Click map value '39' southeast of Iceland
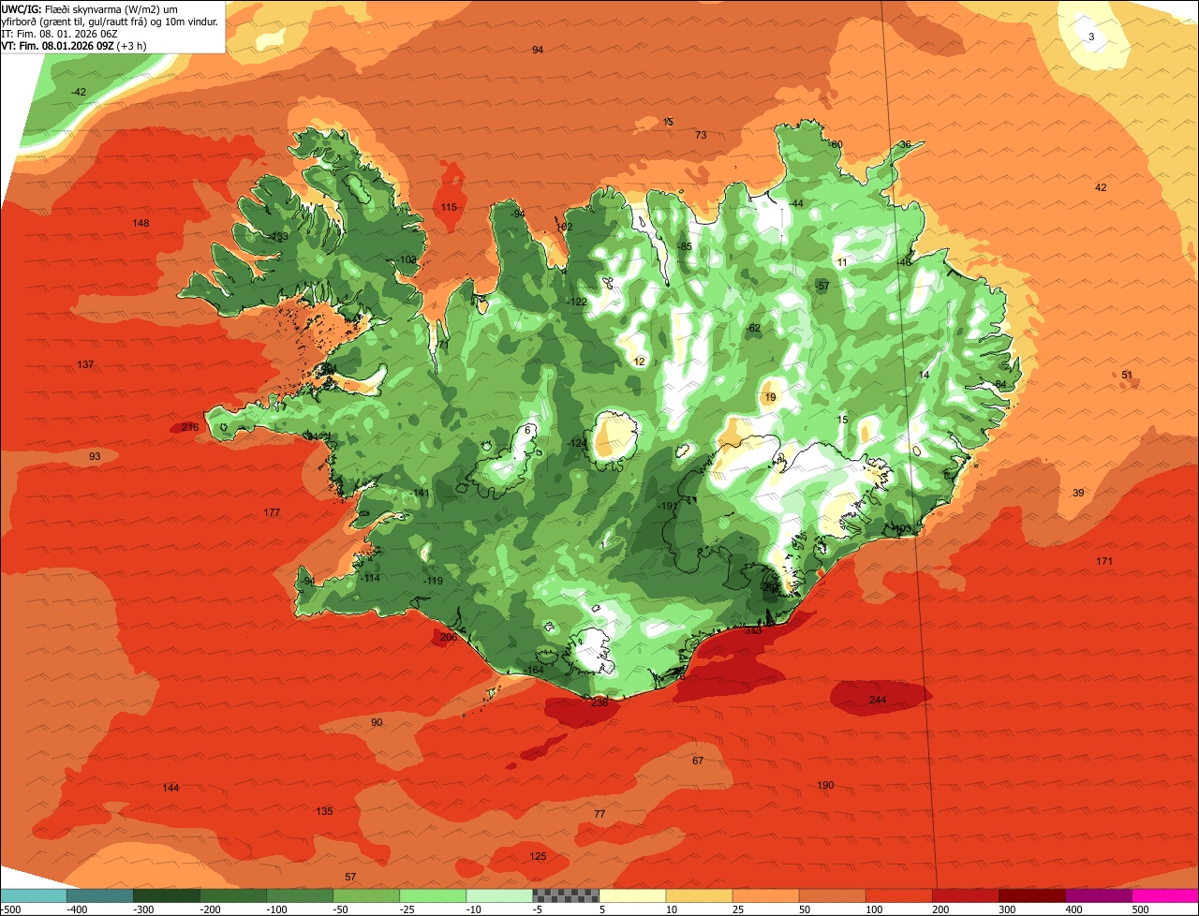Image resolution: width=1199 pixels, height=916 pixels. 1078,493
